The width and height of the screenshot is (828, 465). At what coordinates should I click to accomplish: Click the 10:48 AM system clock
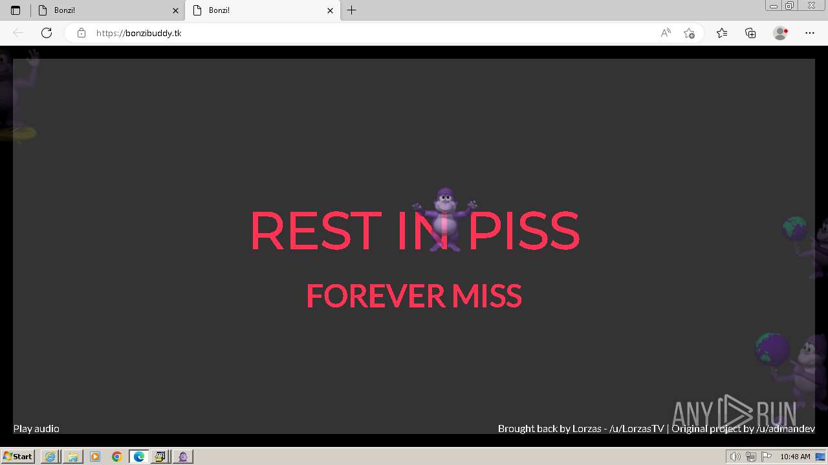point(795,457)
